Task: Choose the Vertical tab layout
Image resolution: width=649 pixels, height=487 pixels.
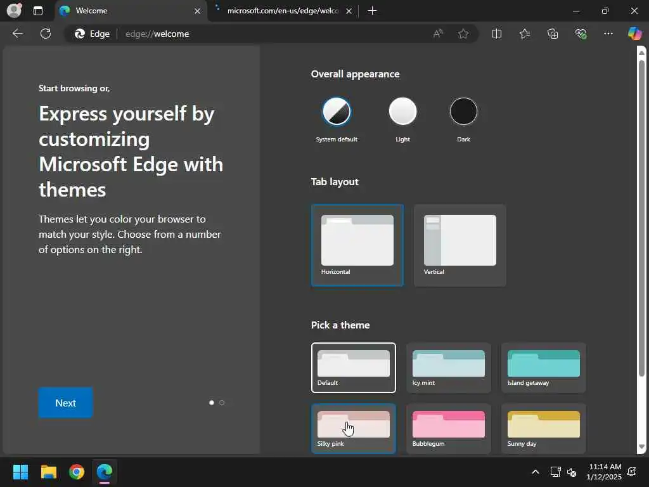Action: pyautogui.click(x=460, y=245)
